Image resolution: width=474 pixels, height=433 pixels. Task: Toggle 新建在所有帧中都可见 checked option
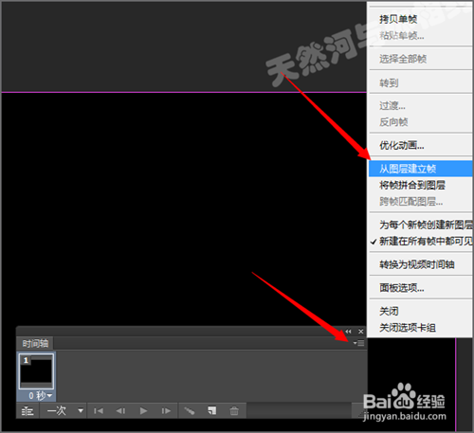[420, 242]
